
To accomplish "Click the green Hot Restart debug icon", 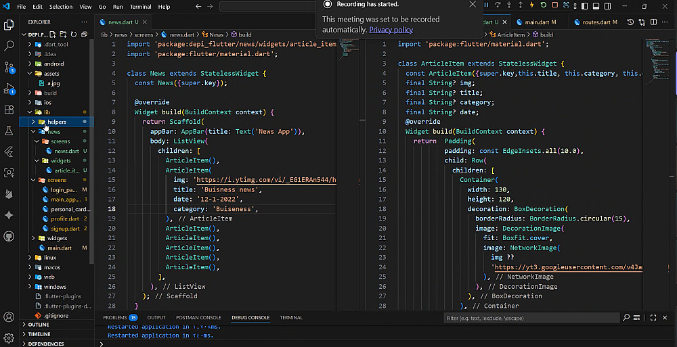I will 542,5.
